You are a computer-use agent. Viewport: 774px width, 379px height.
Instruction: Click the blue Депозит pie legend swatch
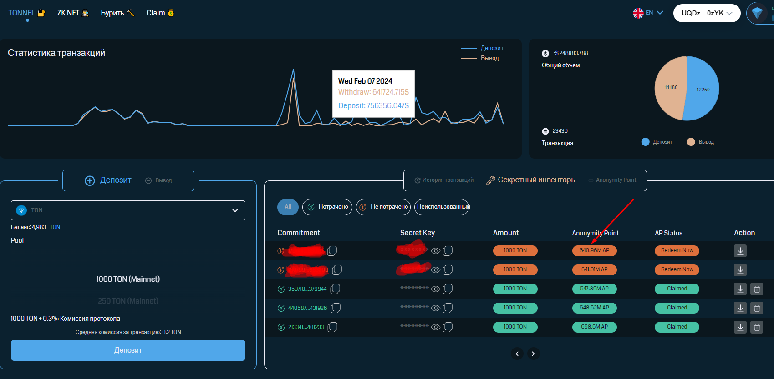(x=645, y=142)
